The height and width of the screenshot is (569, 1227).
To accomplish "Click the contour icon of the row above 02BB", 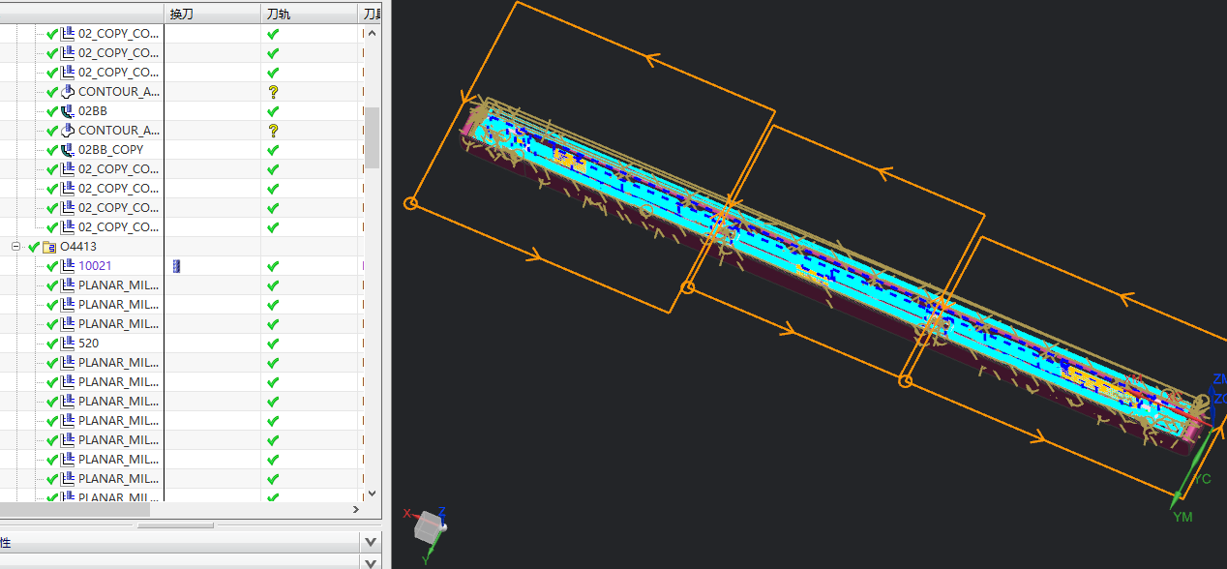I will 67,92.
